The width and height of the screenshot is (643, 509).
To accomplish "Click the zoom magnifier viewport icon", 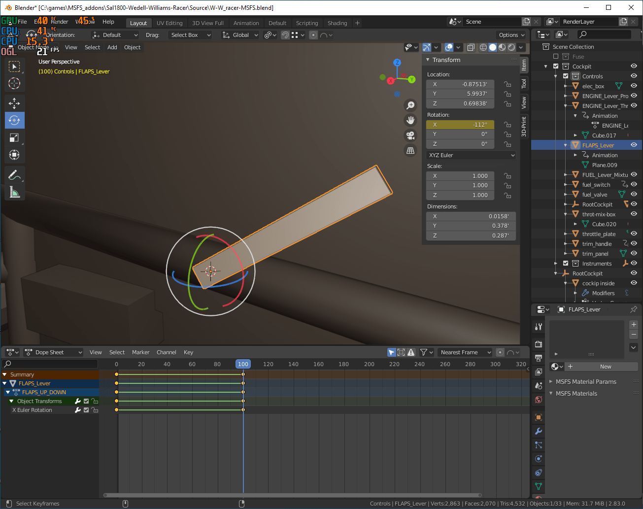I will click(410, 105).
